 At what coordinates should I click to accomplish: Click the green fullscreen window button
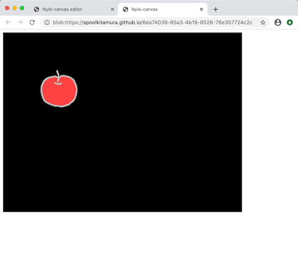[22, 8]
